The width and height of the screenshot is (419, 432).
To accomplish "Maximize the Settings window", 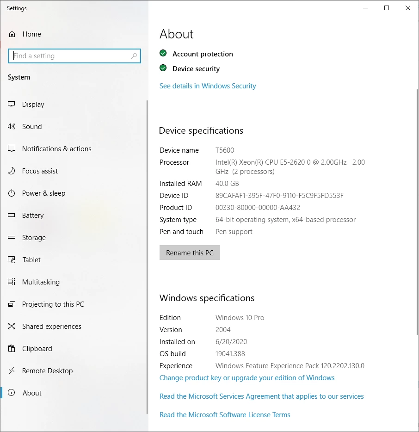I will [x=387, y=8].
